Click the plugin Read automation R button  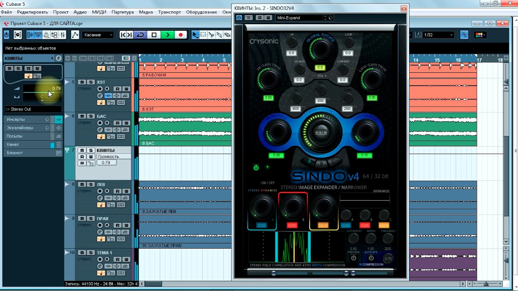pos(259,18)
